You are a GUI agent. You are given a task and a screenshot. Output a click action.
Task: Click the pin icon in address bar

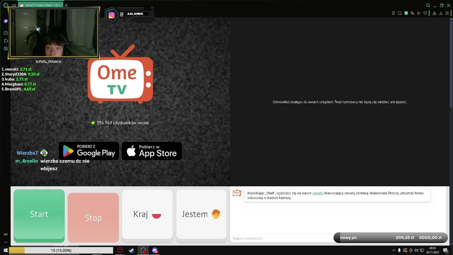393,13
